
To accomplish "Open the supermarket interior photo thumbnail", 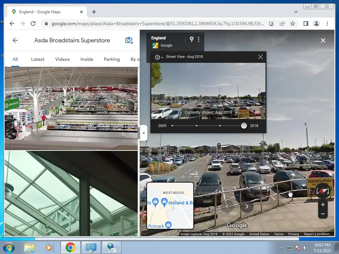I will 71,108.
